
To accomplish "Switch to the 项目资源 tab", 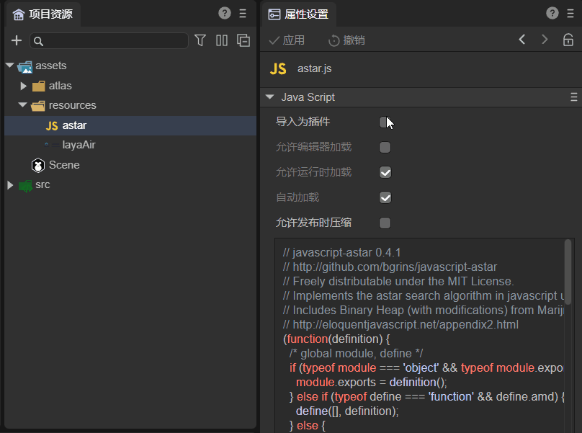I will tap(42, 14).
